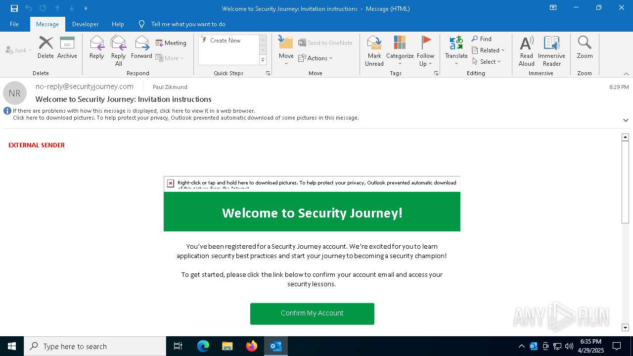Collapse the ribbon with the chevron
Screen dimensions: 633x356
(x=626, y=74)
